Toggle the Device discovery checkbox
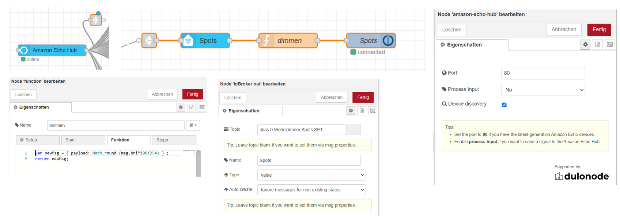The width and height of the screenshot is (620, 216). [x=504, y=105]
